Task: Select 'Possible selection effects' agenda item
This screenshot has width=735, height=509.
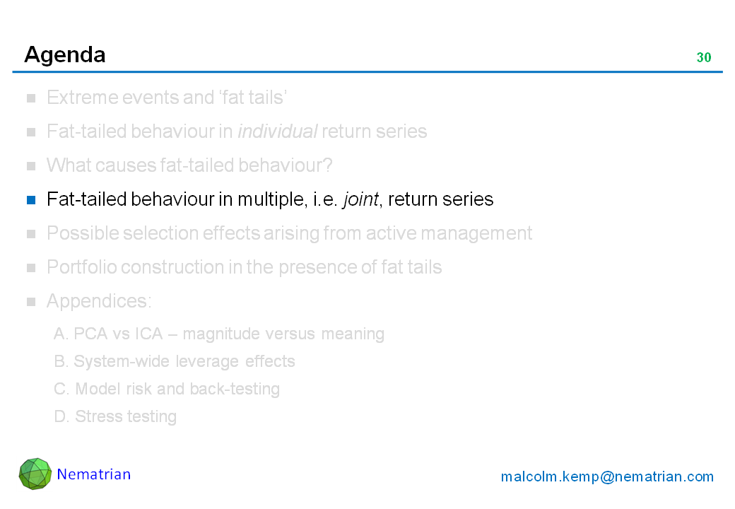Action: [289, 233]
